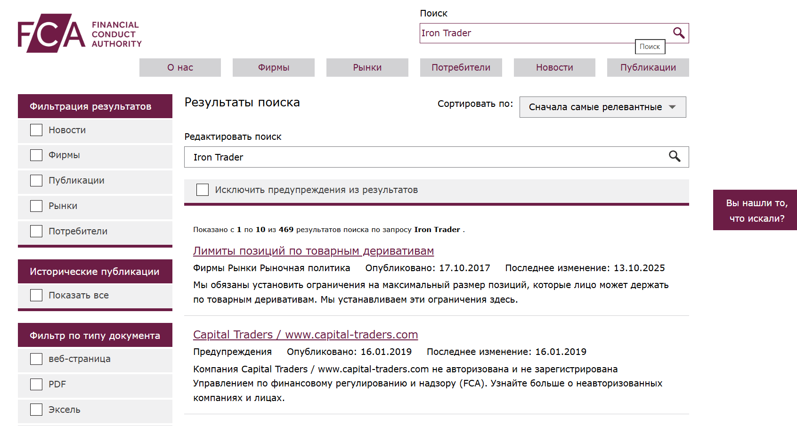Enable Исключить предупреждения из результатов
This screenshot has width=797, height=426.
click(203, 189)
